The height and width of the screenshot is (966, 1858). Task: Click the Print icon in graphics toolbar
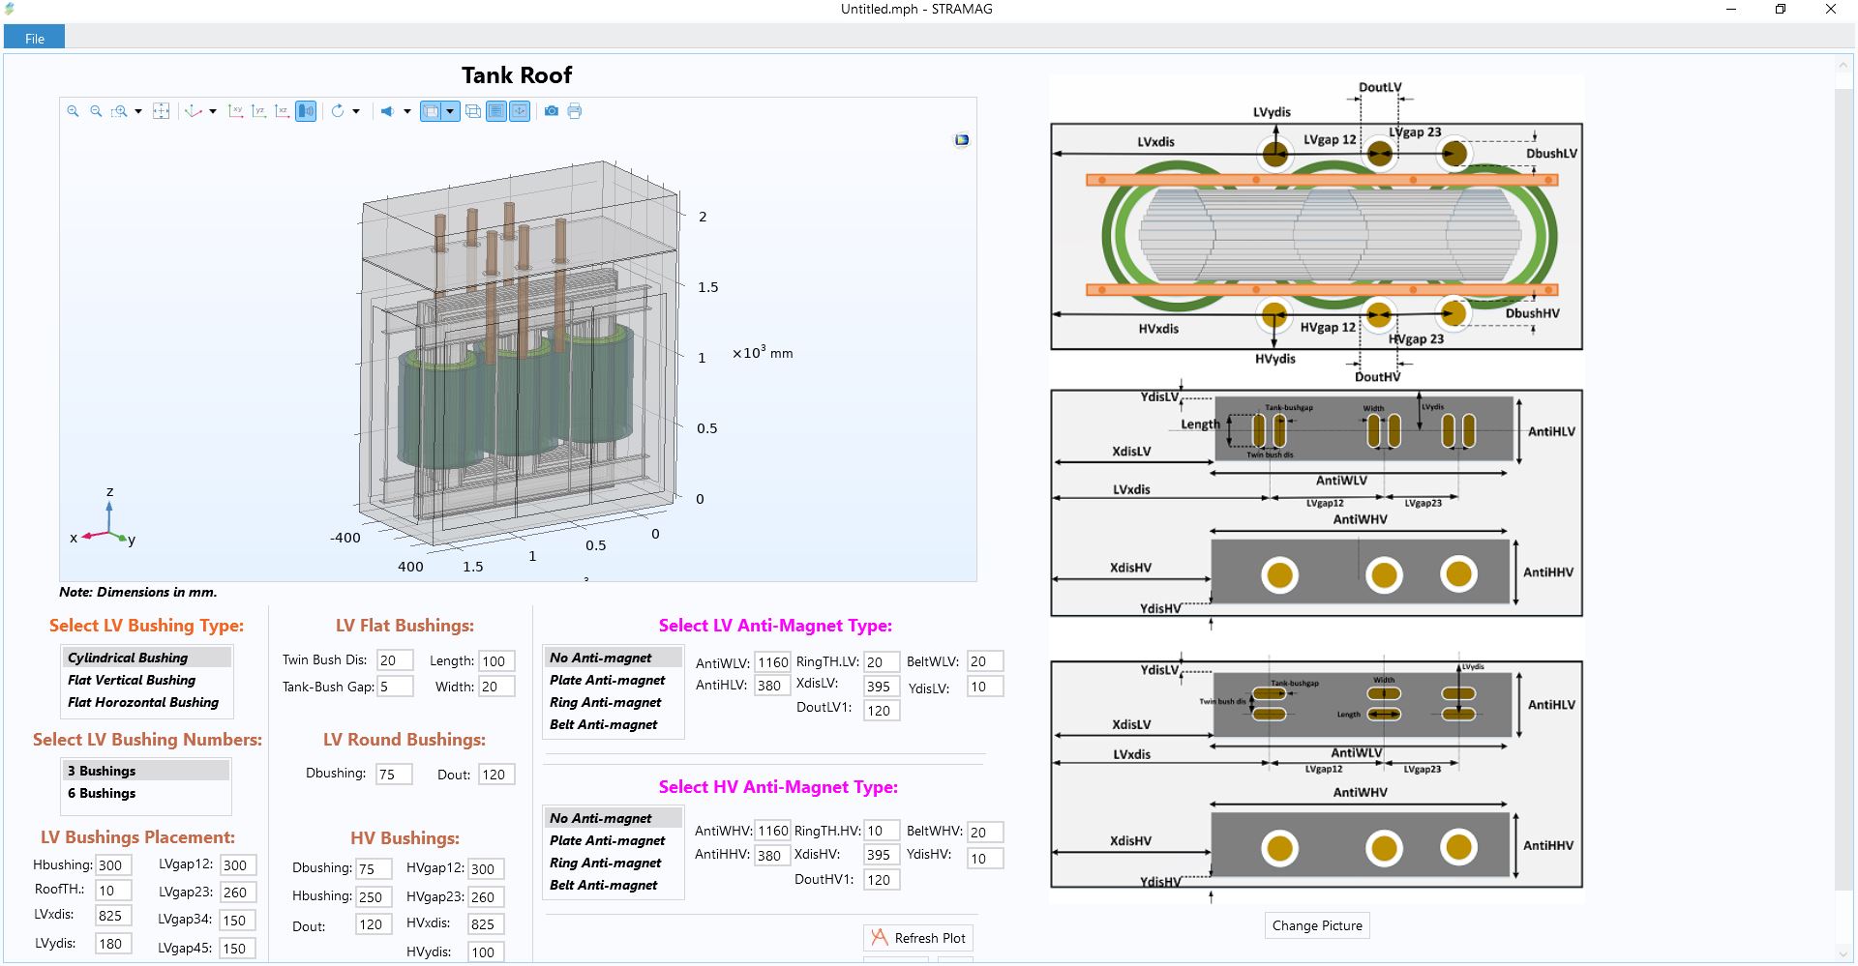pyautogui.click(x=575, y=111)
